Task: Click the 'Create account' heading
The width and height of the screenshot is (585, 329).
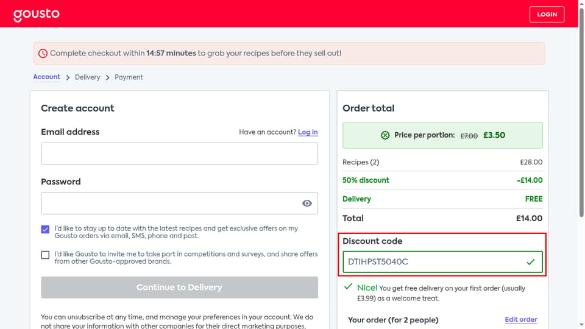Action: pyautogui.click(x=77, y=108)
